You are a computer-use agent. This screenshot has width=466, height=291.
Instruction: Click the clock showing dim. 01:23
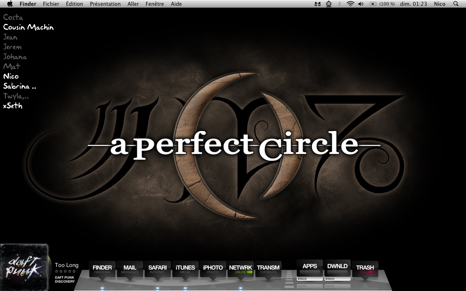413,4
